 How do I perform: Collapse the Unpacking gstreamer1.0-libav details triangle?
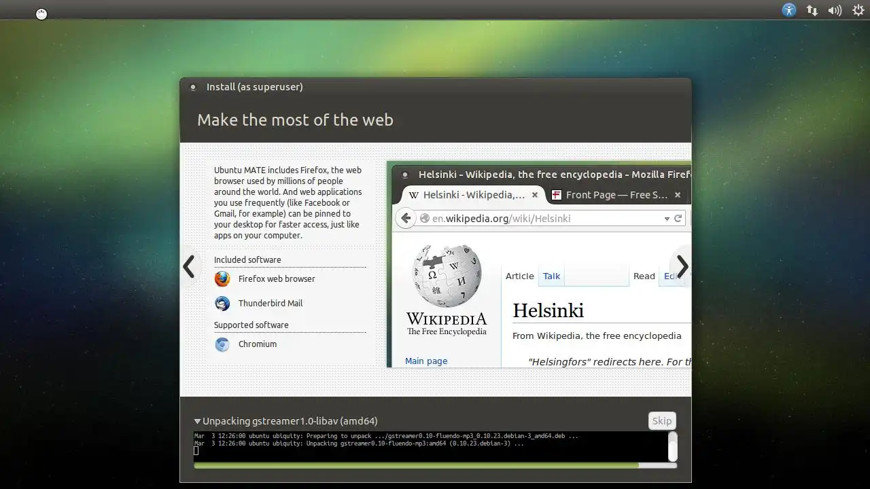[x=198, y=421]
